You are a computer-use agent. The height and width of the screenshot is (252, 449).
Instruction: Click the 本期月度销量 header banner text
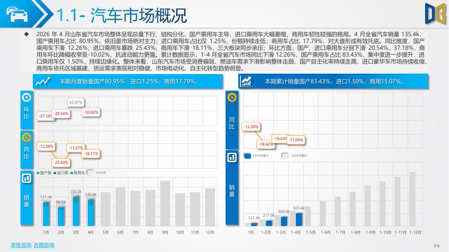click(x=129, y=82)
